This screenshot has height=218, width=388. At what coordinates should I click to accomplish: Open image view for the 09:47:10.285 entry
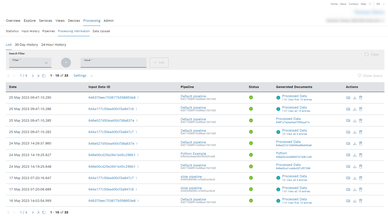[348, 121]
